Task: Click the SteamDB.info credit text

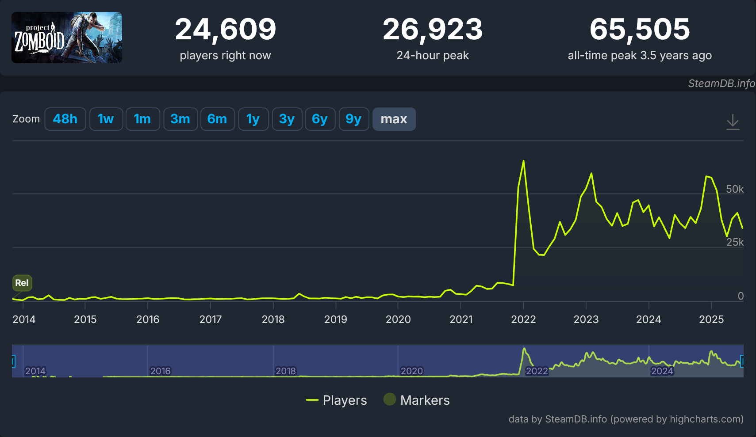Action: pos(721,84)
